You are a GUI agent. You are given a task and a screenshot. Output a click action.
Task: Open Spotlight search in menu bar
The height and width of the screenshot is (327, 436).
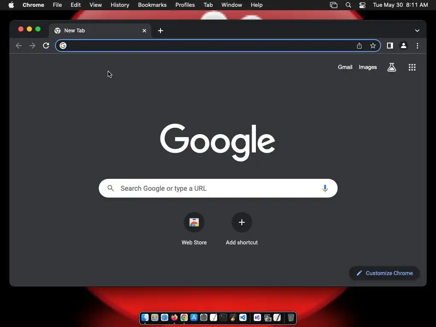348,5
